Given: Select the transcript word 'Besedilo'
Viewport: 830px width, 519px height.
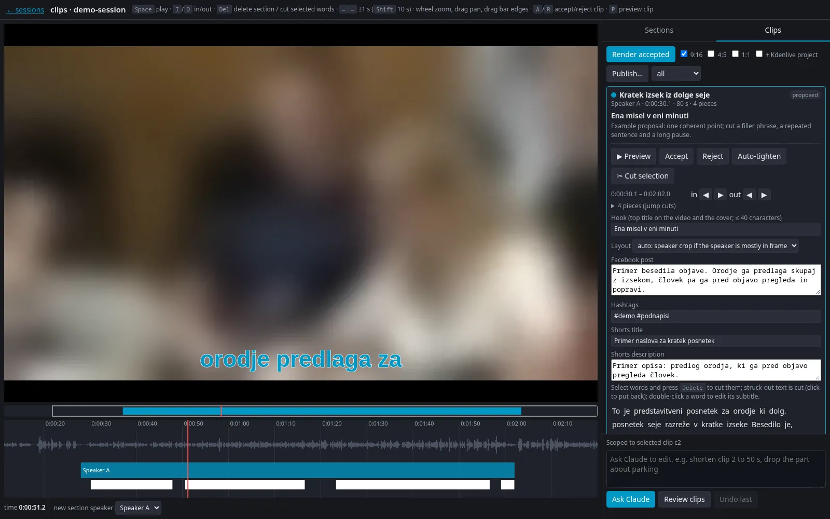Looking at the screenshot, I should point(766,425).
